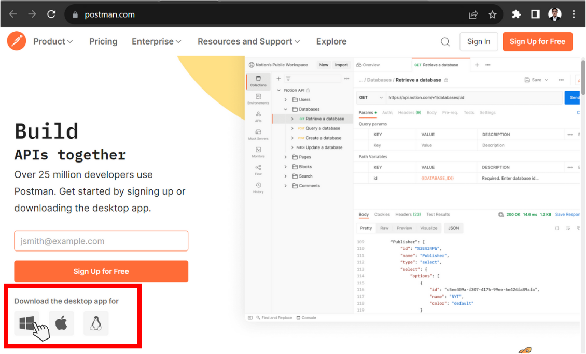Click the Import button
Viewport: 586px width, 354px height.
[341, 65]
